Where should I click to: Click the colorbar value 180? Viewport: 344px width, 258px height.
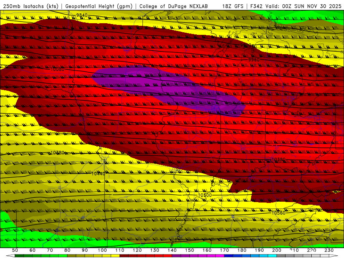(242, 250)
